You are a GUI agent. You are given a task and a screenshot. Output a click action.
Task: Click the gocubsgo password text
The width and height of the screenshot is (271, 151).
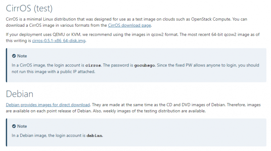tap(145, 65)
